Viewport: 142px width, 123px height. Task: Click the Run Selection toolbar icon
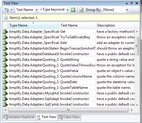pyautogui.click(x=7, y=10)
